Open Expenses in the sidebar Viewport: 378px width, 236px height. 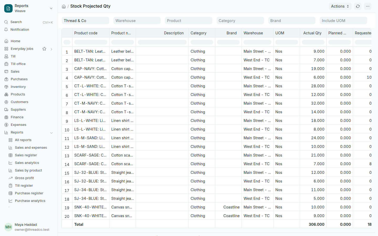(x=29, y=125)
